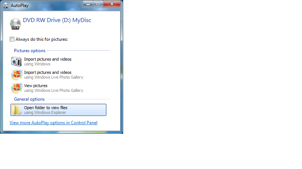
Task: Click the Photo Gallery icon beside View pictures
Action: pos(17,88)
